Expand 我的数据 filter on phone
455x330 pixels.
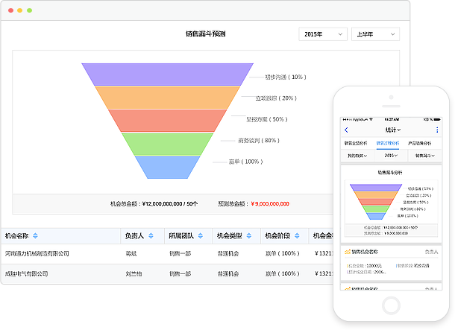pyautogui.click(x=356, y=155)
